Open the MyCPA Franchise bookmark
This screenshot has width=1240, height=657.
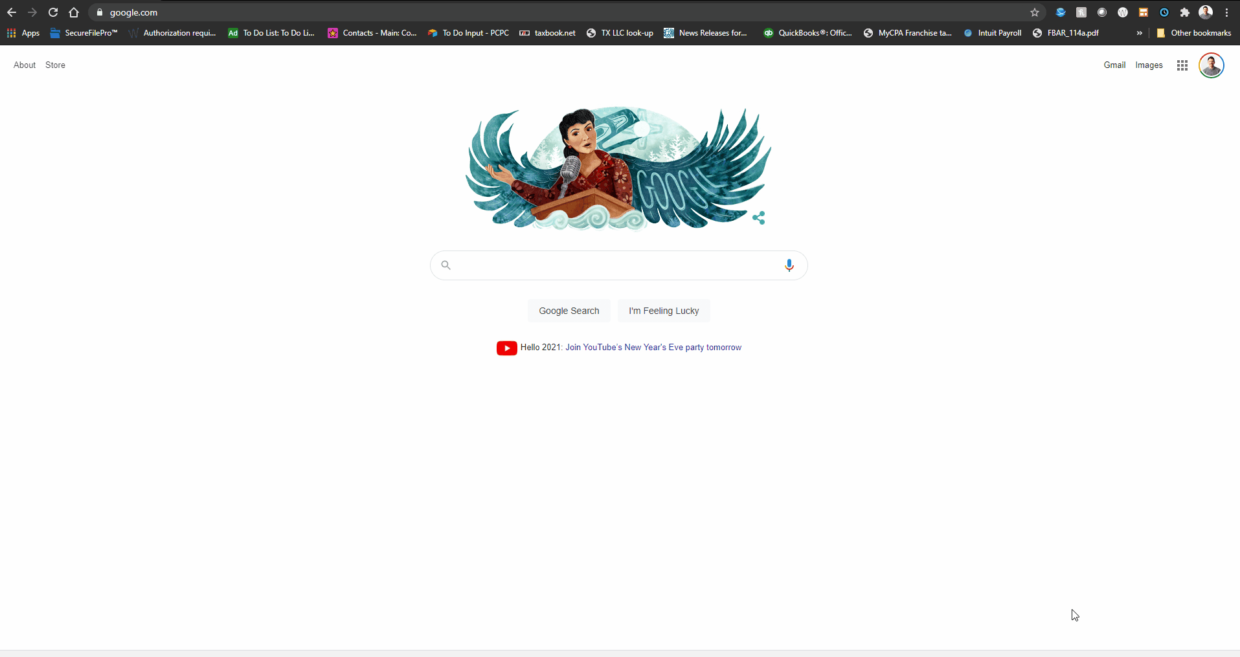(907, 33)
